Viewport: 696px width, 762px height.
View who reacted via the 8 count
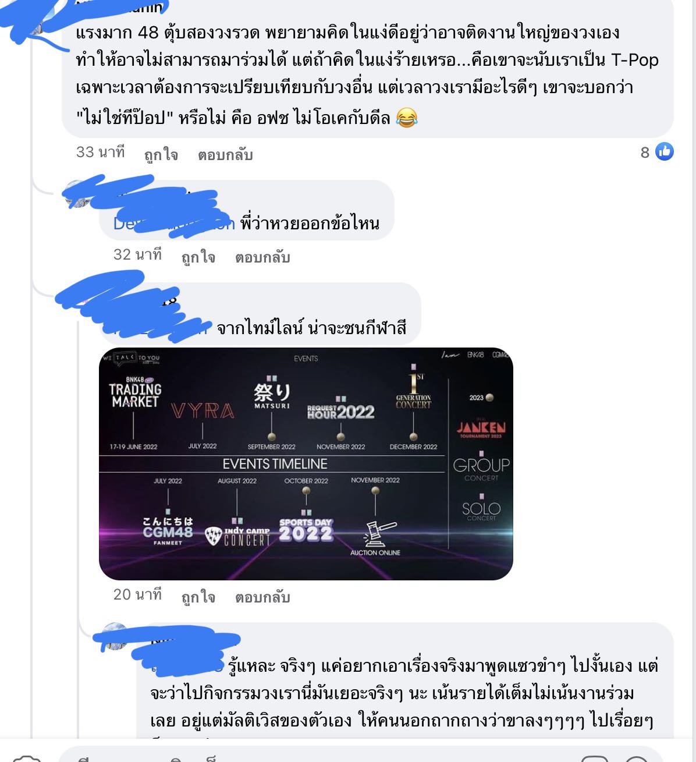coord(645,153)
